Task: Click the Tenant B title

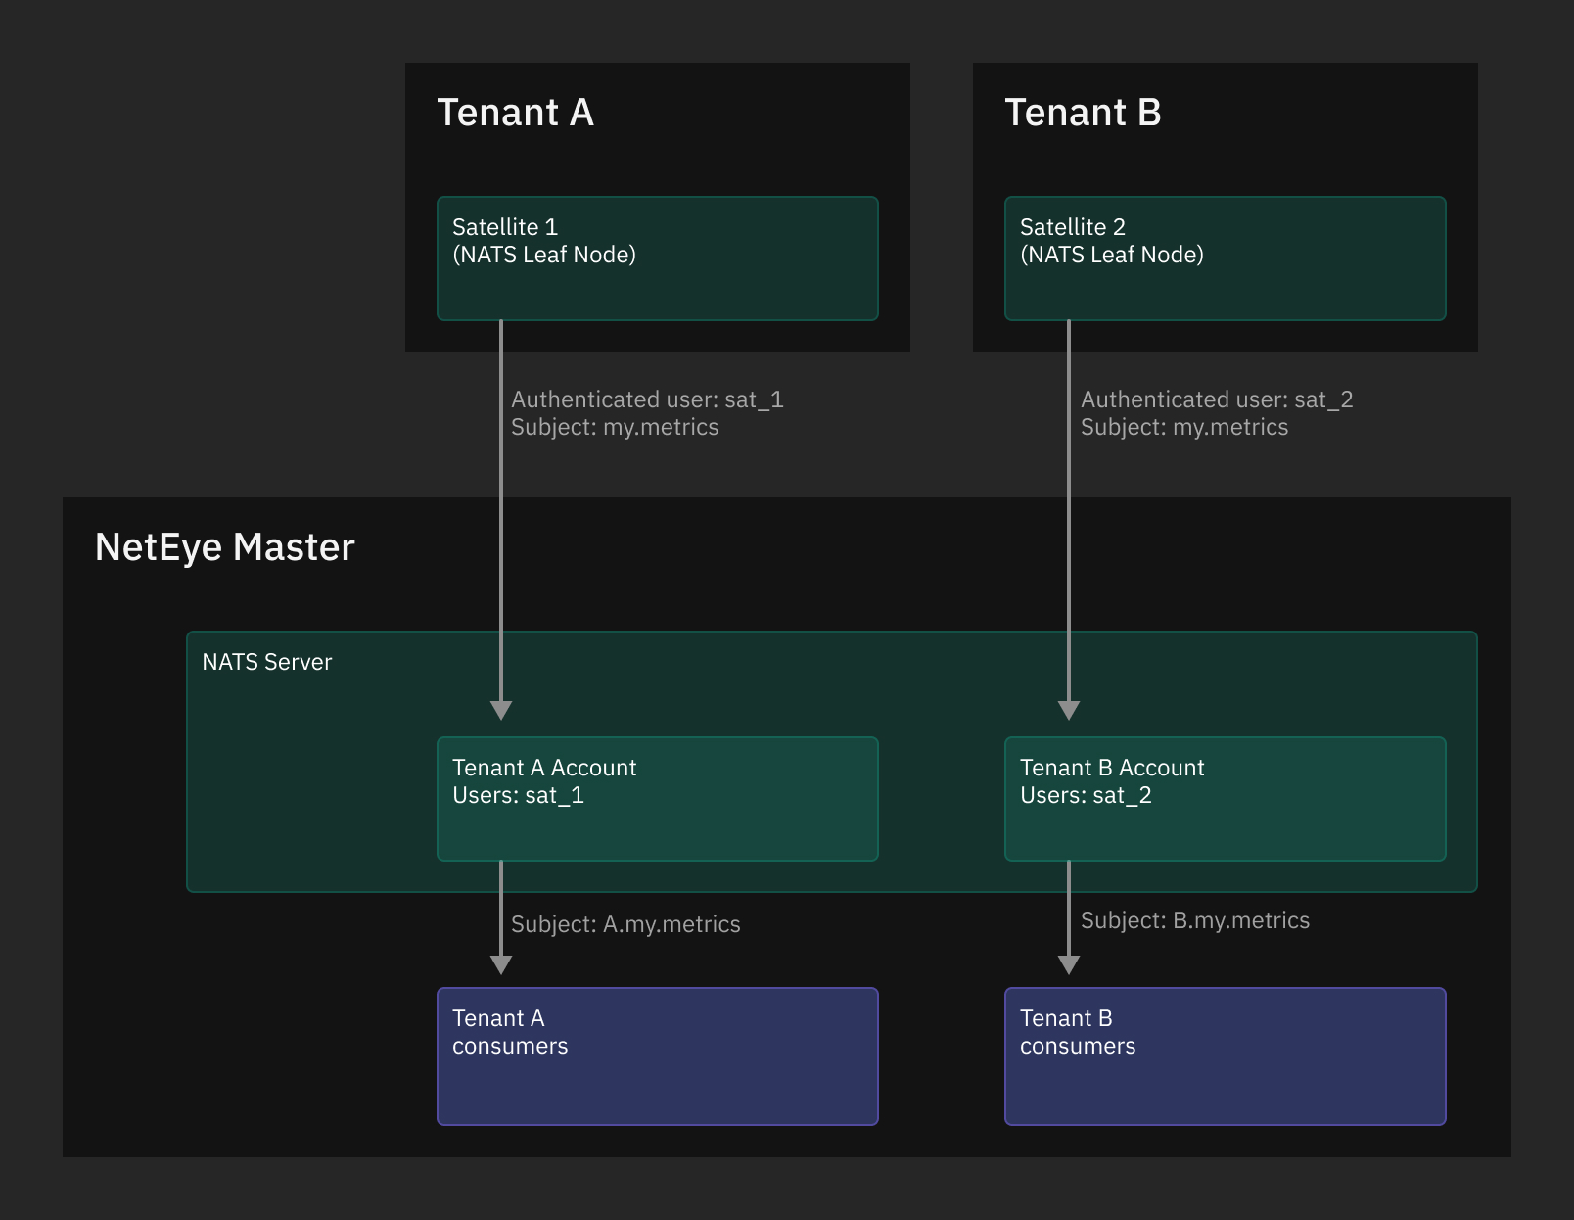Action: tap(1083, 113)
